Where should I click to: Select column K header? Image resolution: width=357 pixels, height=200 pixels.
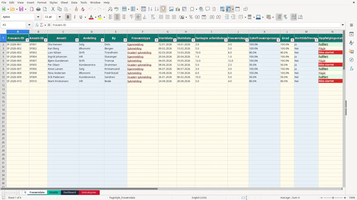(x=264, y=32)
